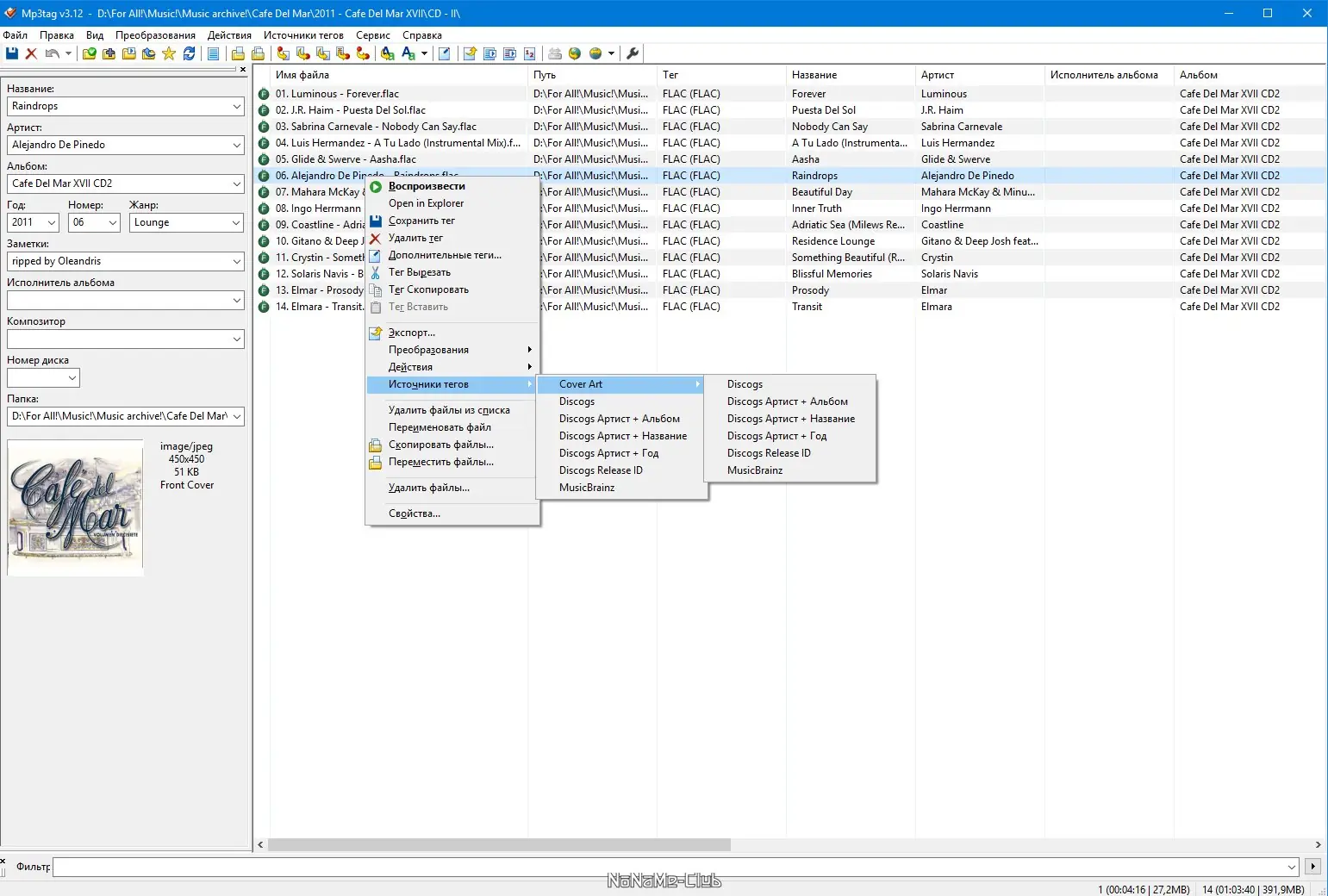The image size is (1328, 896).
Task: Select Discogs Release ID under Cover Art submenu
Action: click(x=790, y=453)
